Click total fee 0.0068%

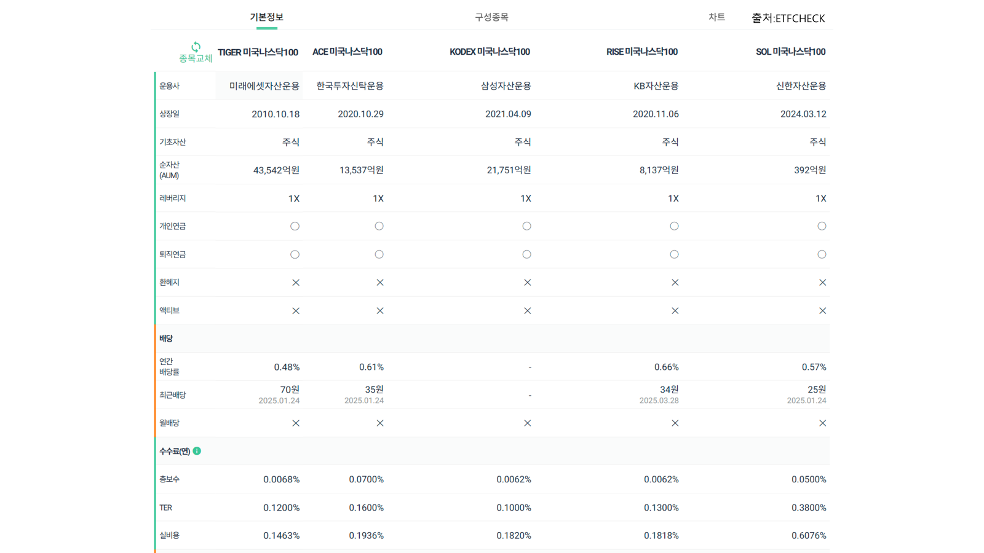tap(282, 480)
